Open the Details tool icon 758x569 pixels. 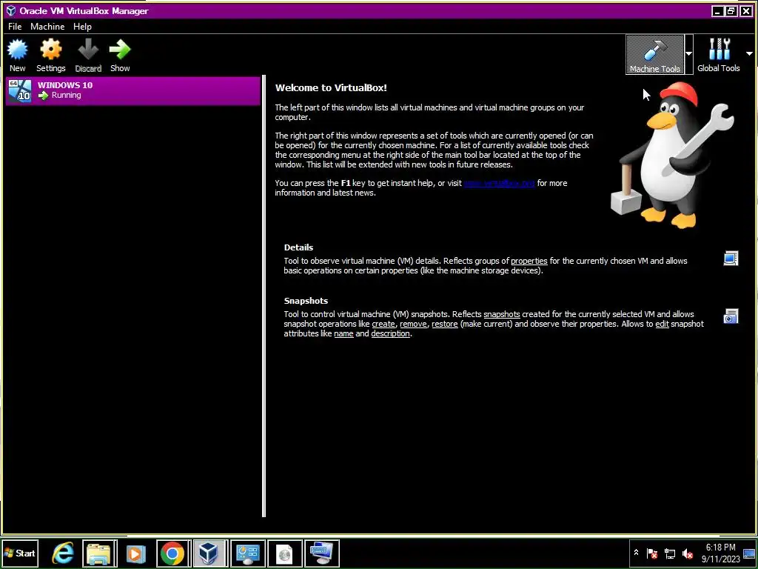(731, 259)
